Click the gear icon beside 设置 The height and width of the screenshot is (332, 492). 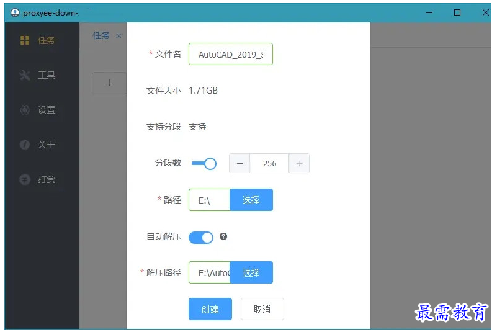click(25, 110)
